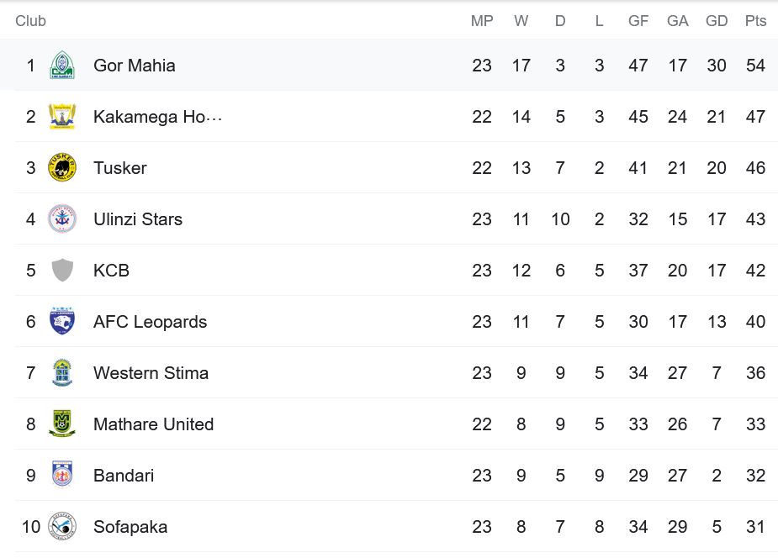Click the Ulinzi Stars anchor crest
Viewport: 778px width, 558px height.
tap(62, 218)
